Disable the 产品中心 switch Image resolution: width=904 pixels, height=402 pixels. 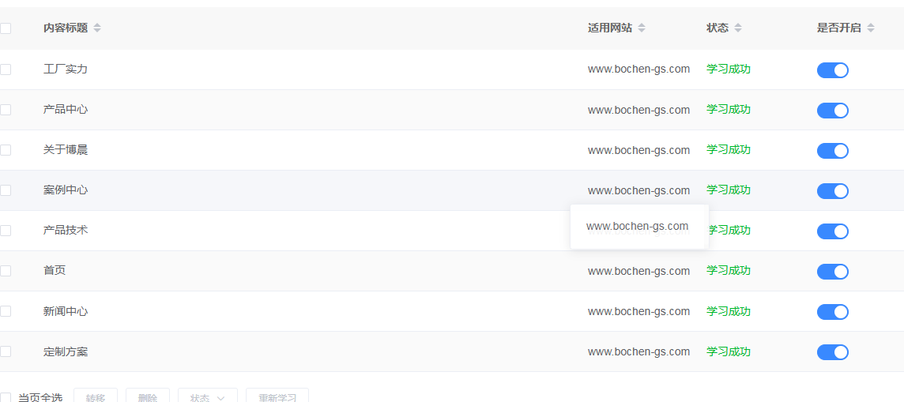(832, 111)
